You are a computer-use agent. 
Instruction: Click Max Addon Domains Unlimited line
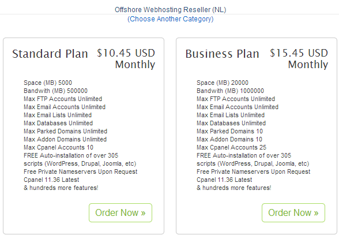tap(65, 139)
